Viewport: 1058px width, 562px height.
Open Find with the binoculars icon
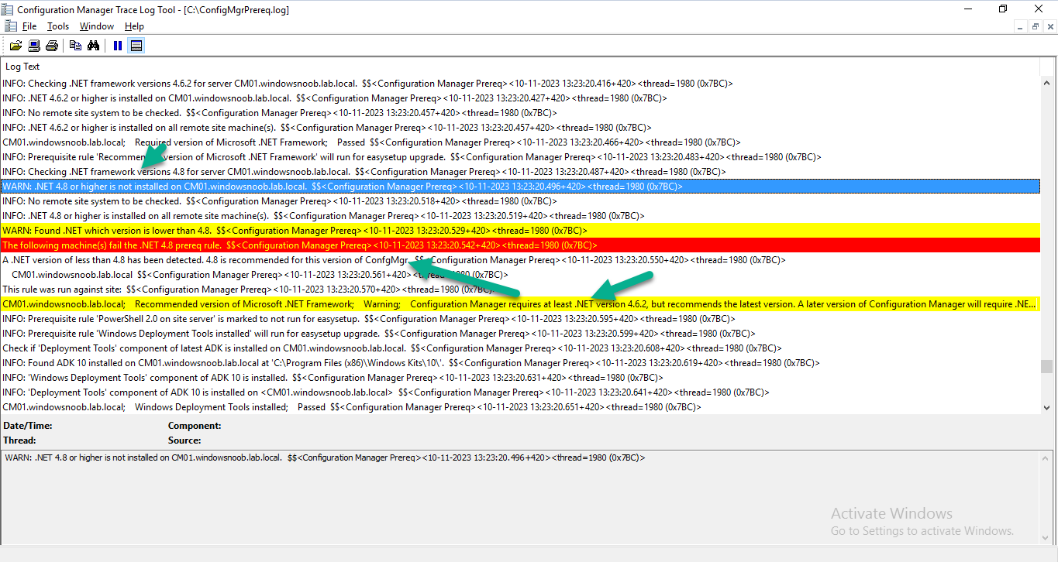pyautogui.click(x=93, y=46)
